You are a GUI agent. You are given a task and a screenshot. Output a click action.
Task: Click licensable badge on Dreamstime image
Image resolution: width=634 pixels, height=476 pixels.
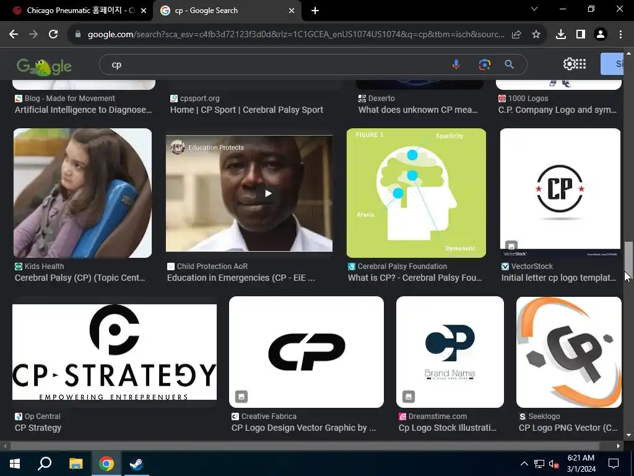click(x=409, y=397)
